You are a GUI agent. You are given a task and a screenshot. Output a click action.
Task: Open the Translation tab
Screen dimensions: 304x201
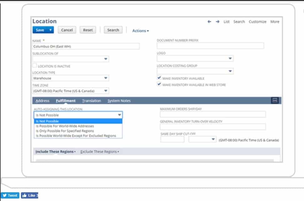click(x=91, y=101)
